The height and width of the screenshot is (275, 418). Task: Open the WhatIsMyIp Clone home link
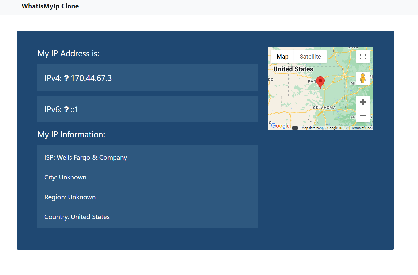pyautogui.click(x=50, y=6)
